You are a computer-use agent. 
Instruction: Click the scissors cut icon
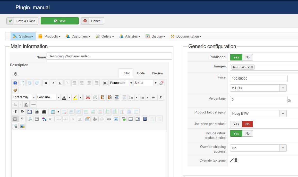[x=88, y=97]
